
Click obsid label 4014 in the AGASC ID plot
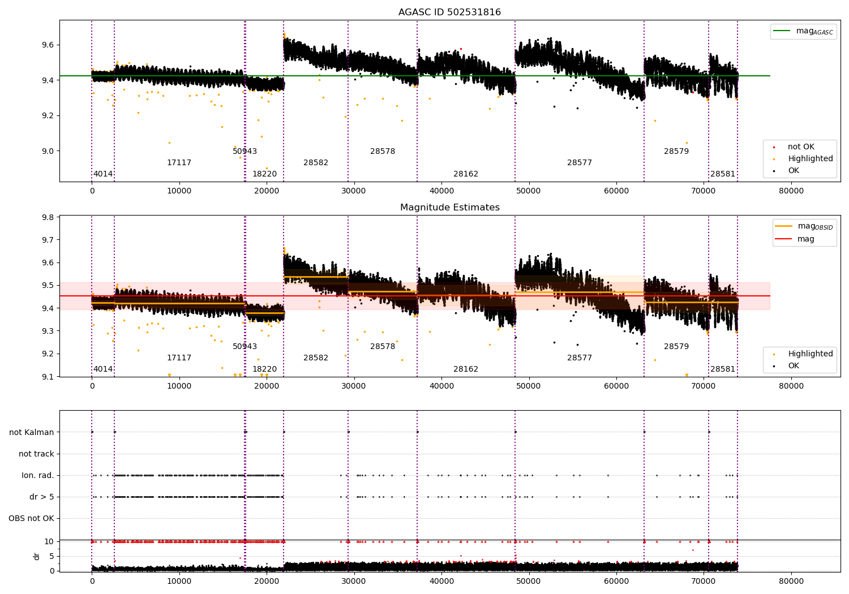[103, 174]
